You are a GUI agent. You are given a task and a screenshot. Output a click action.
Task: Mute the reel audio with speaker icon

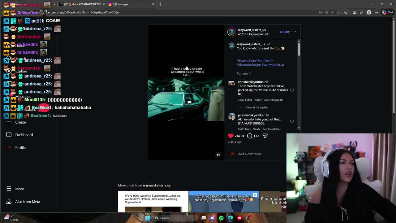click(x=218, y=155)
